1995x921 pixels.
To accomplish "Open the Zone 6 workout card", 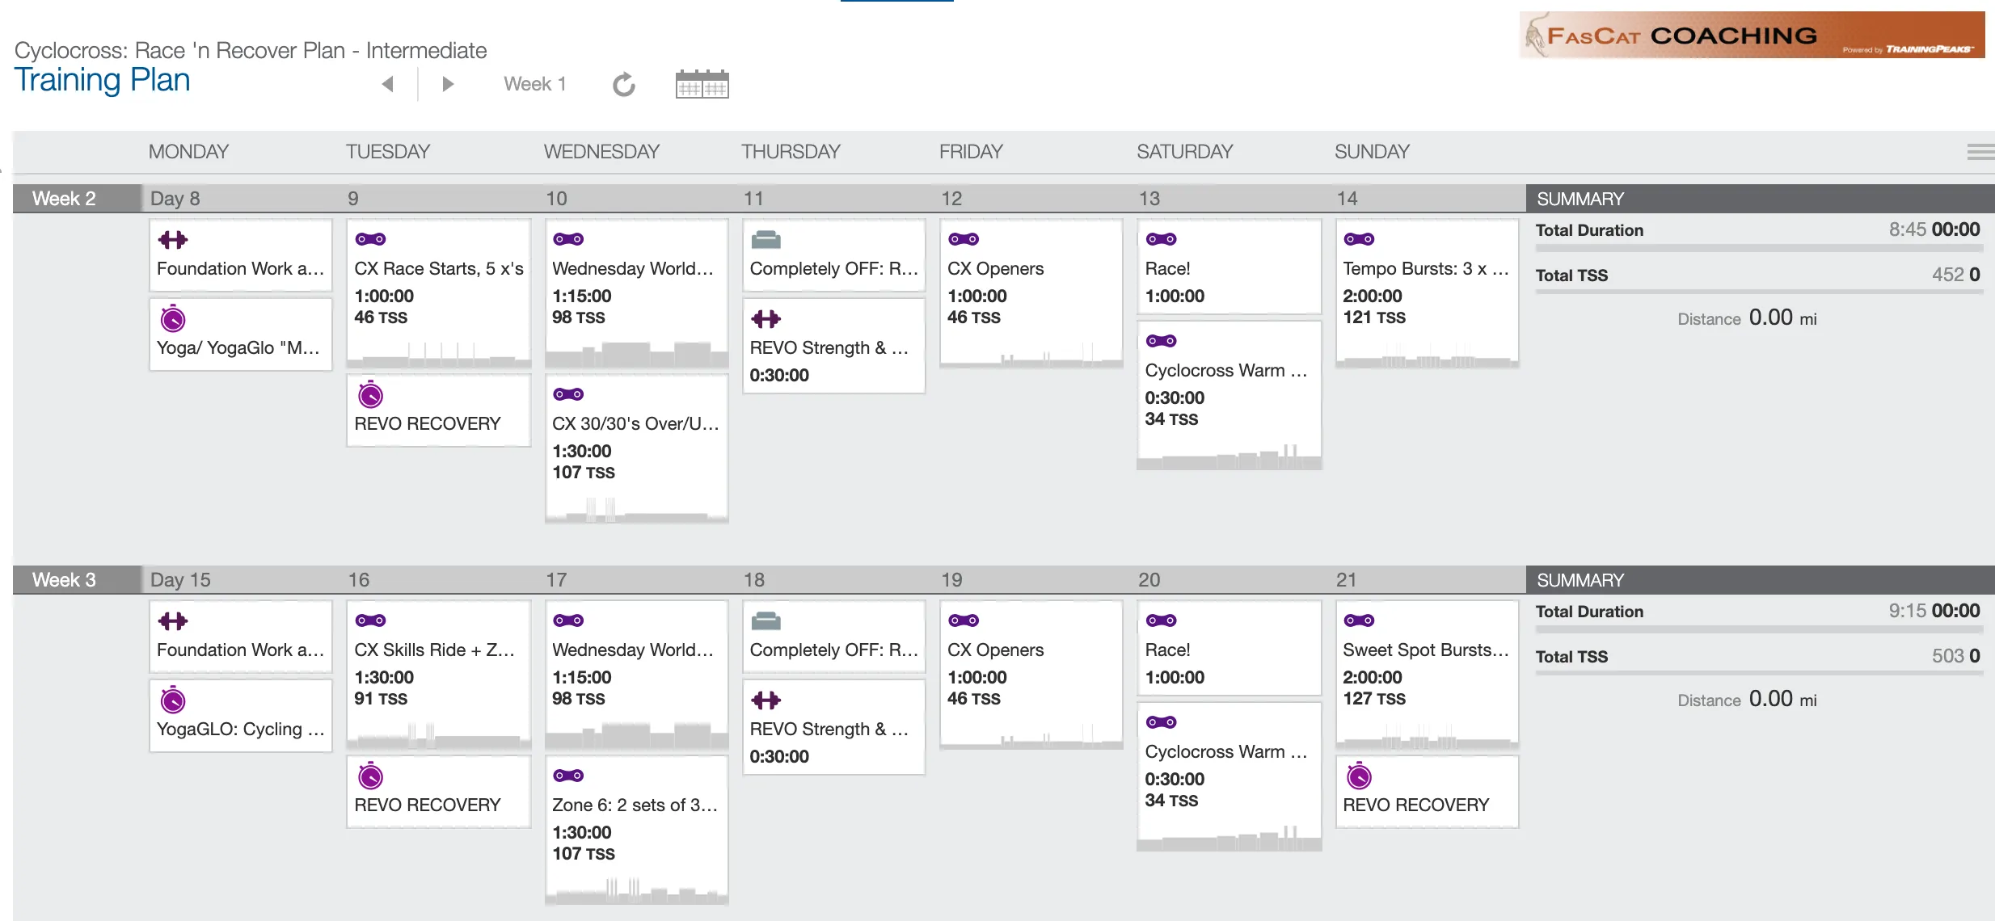I will coord(636,830).
